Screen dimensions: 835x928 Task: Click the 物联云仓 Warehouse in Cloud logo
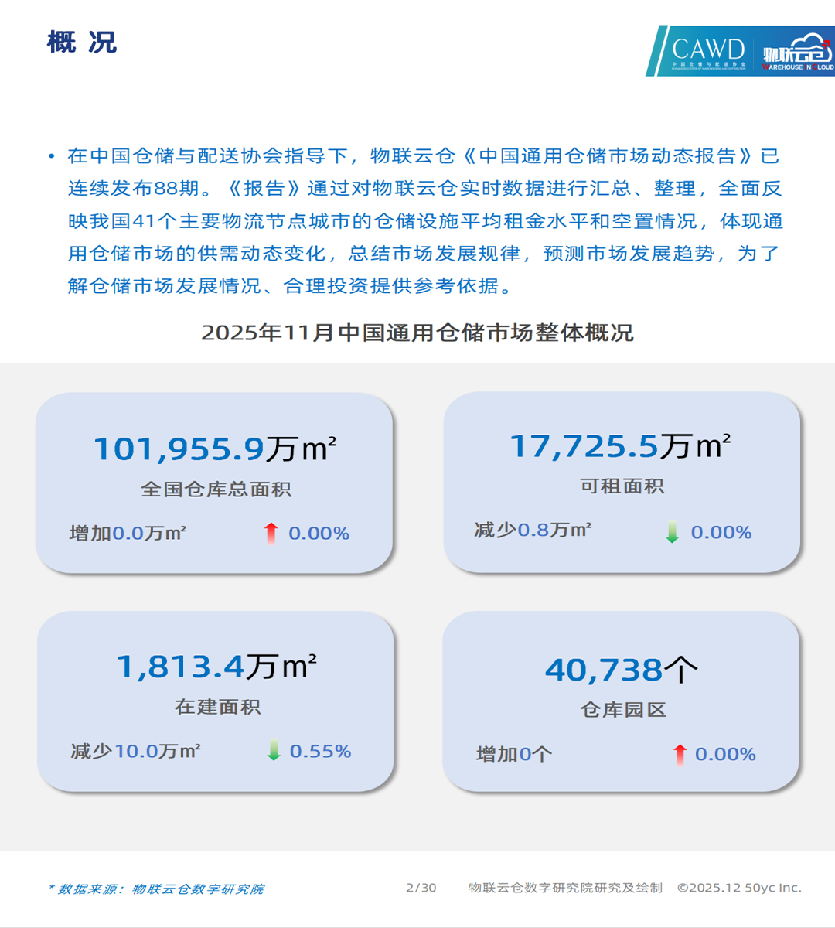coord(796,52)
